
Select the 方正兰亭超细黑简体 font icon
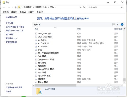36,53
